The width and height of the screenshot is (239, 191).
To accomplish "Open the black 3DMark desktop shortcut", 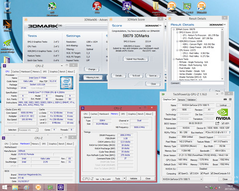I will [7, 25].
